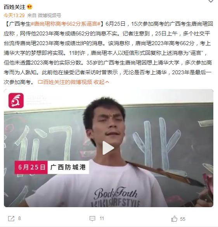
Task: Click the like count 55
Action: 183,219
